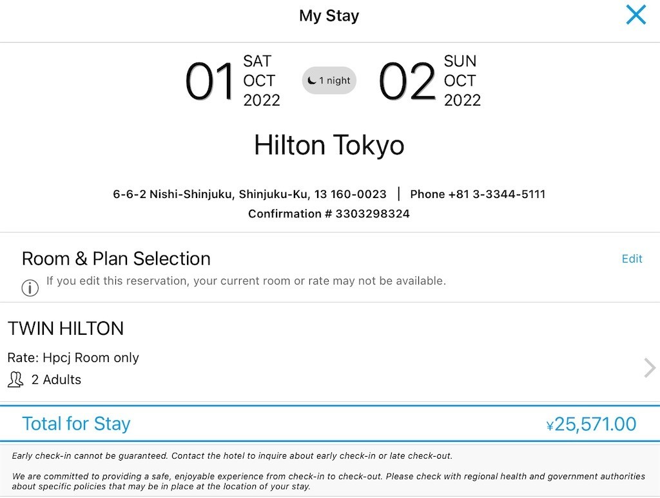Tap the hotel phone number +81 3-3344-5111
The image size is (660, 498).
pos(478,194)
